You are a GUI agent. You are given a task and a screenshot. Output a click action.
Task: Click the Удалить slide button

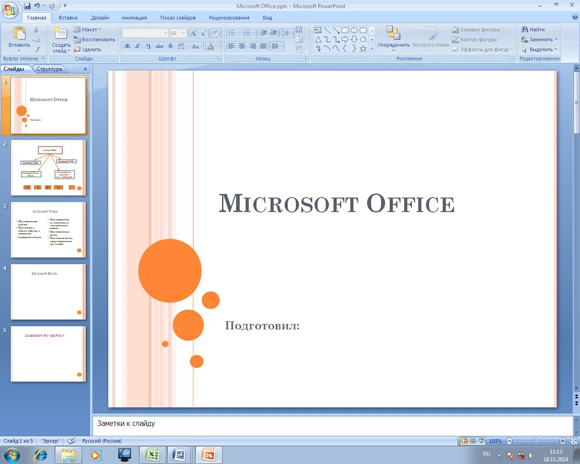87,49
